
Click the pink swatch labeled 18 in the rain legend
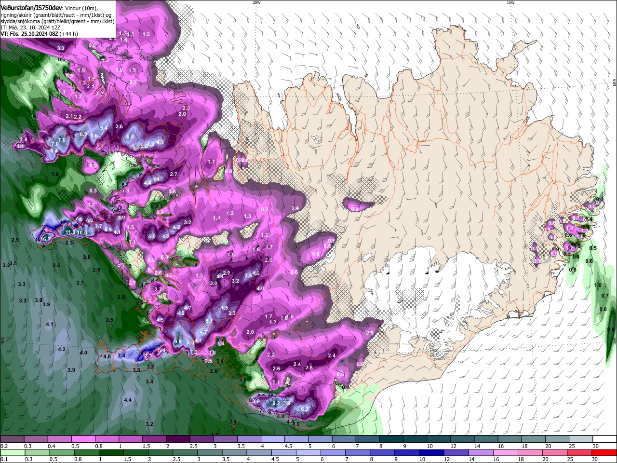530,452
